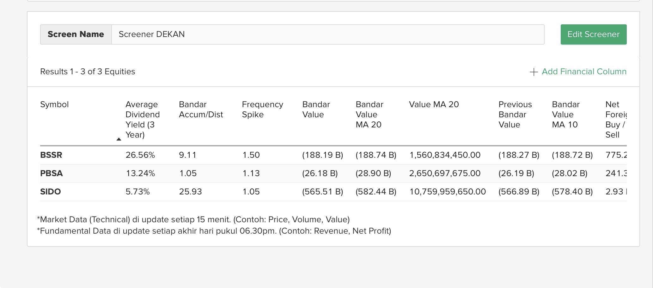Image resolution: width=653 pixels, height=288 pixels.
Task: Sort by Frequency Spike column header
Action: point(262,109)
